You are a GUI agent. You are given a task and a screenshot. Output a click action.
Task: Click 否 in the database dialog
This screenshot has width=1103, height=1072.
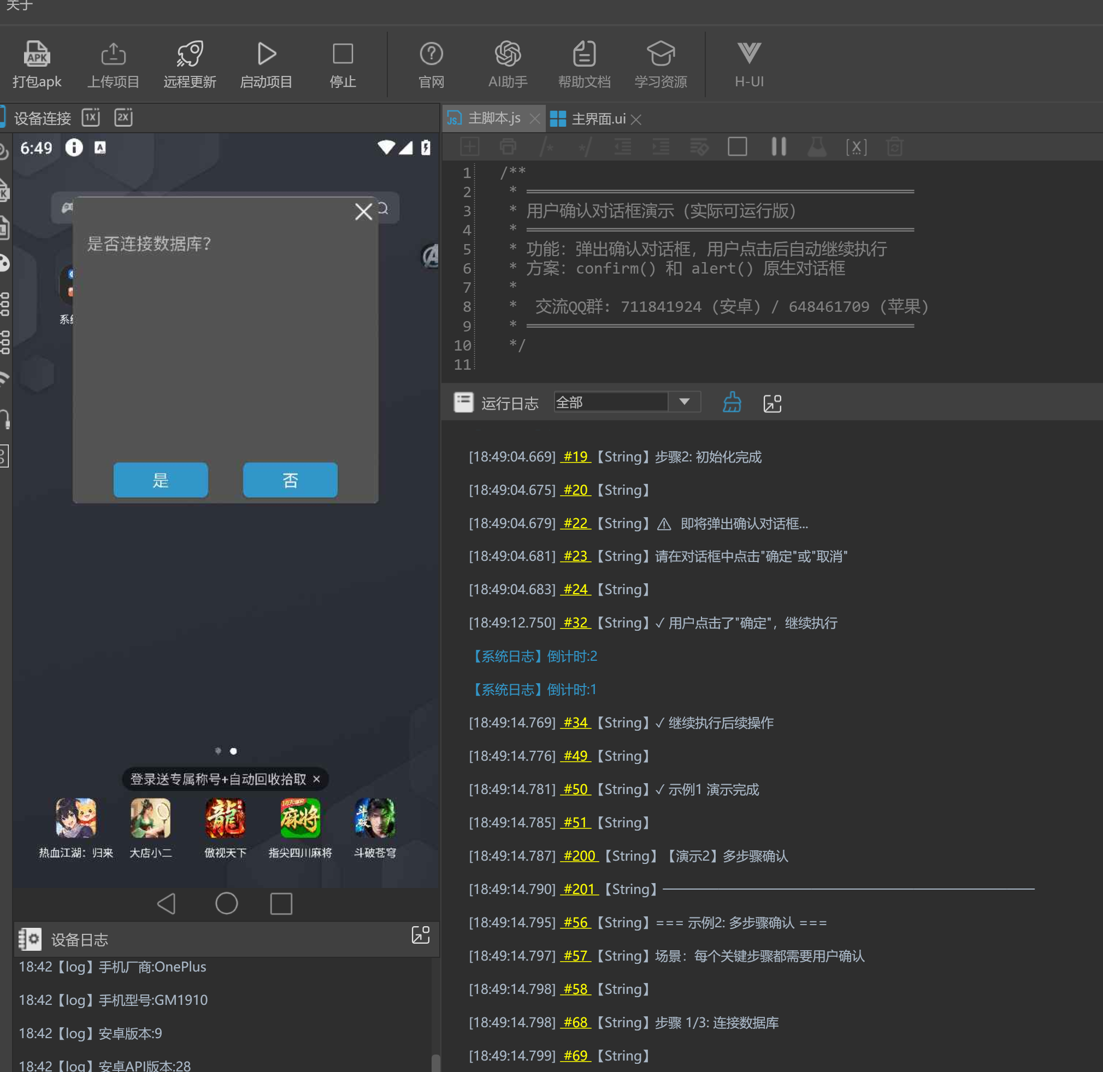[290, 479]
